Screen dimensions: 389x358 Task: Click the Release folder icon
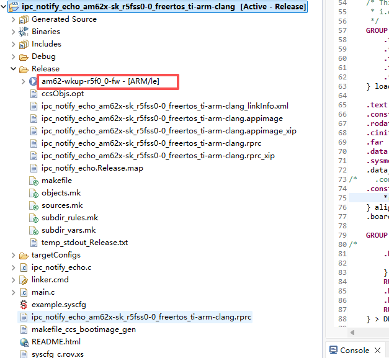(x=24, y=69)
